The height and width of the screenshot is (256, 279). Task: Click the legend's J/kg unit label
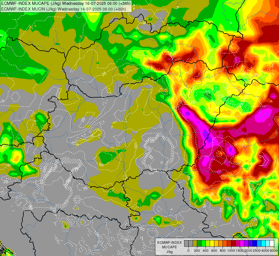tap(169, 252)
